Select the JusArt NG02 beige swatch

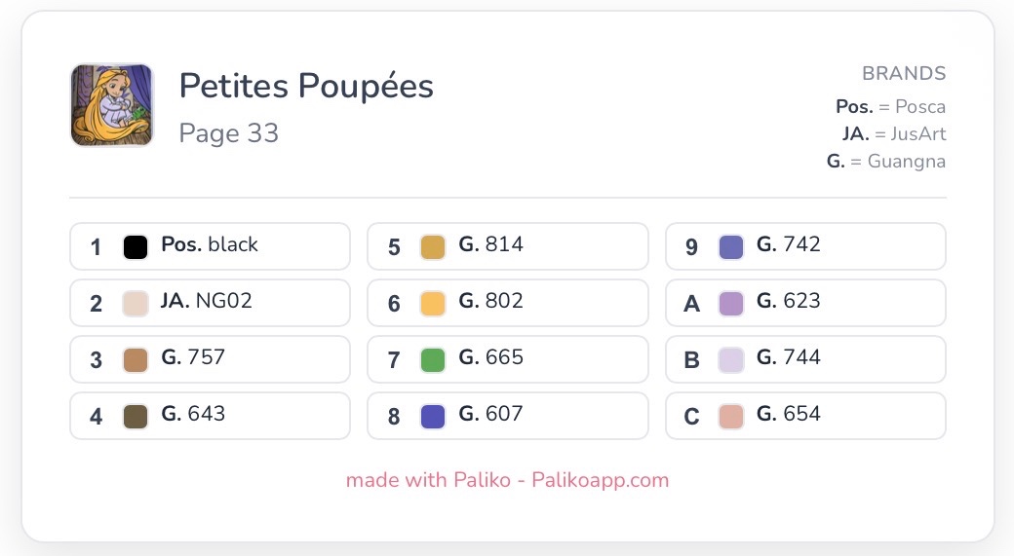(x=136, y=303)
